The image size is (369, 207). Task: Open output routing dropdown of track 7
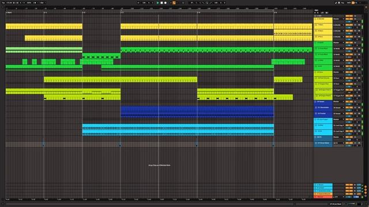[339, 25]
